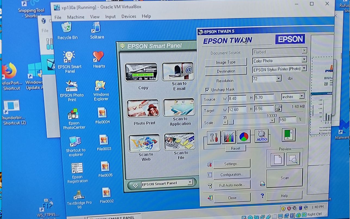This screenshot has width=350, height=219.
Task: Toggle the Unsharp Mask checkbox
Action: (207, 90)
